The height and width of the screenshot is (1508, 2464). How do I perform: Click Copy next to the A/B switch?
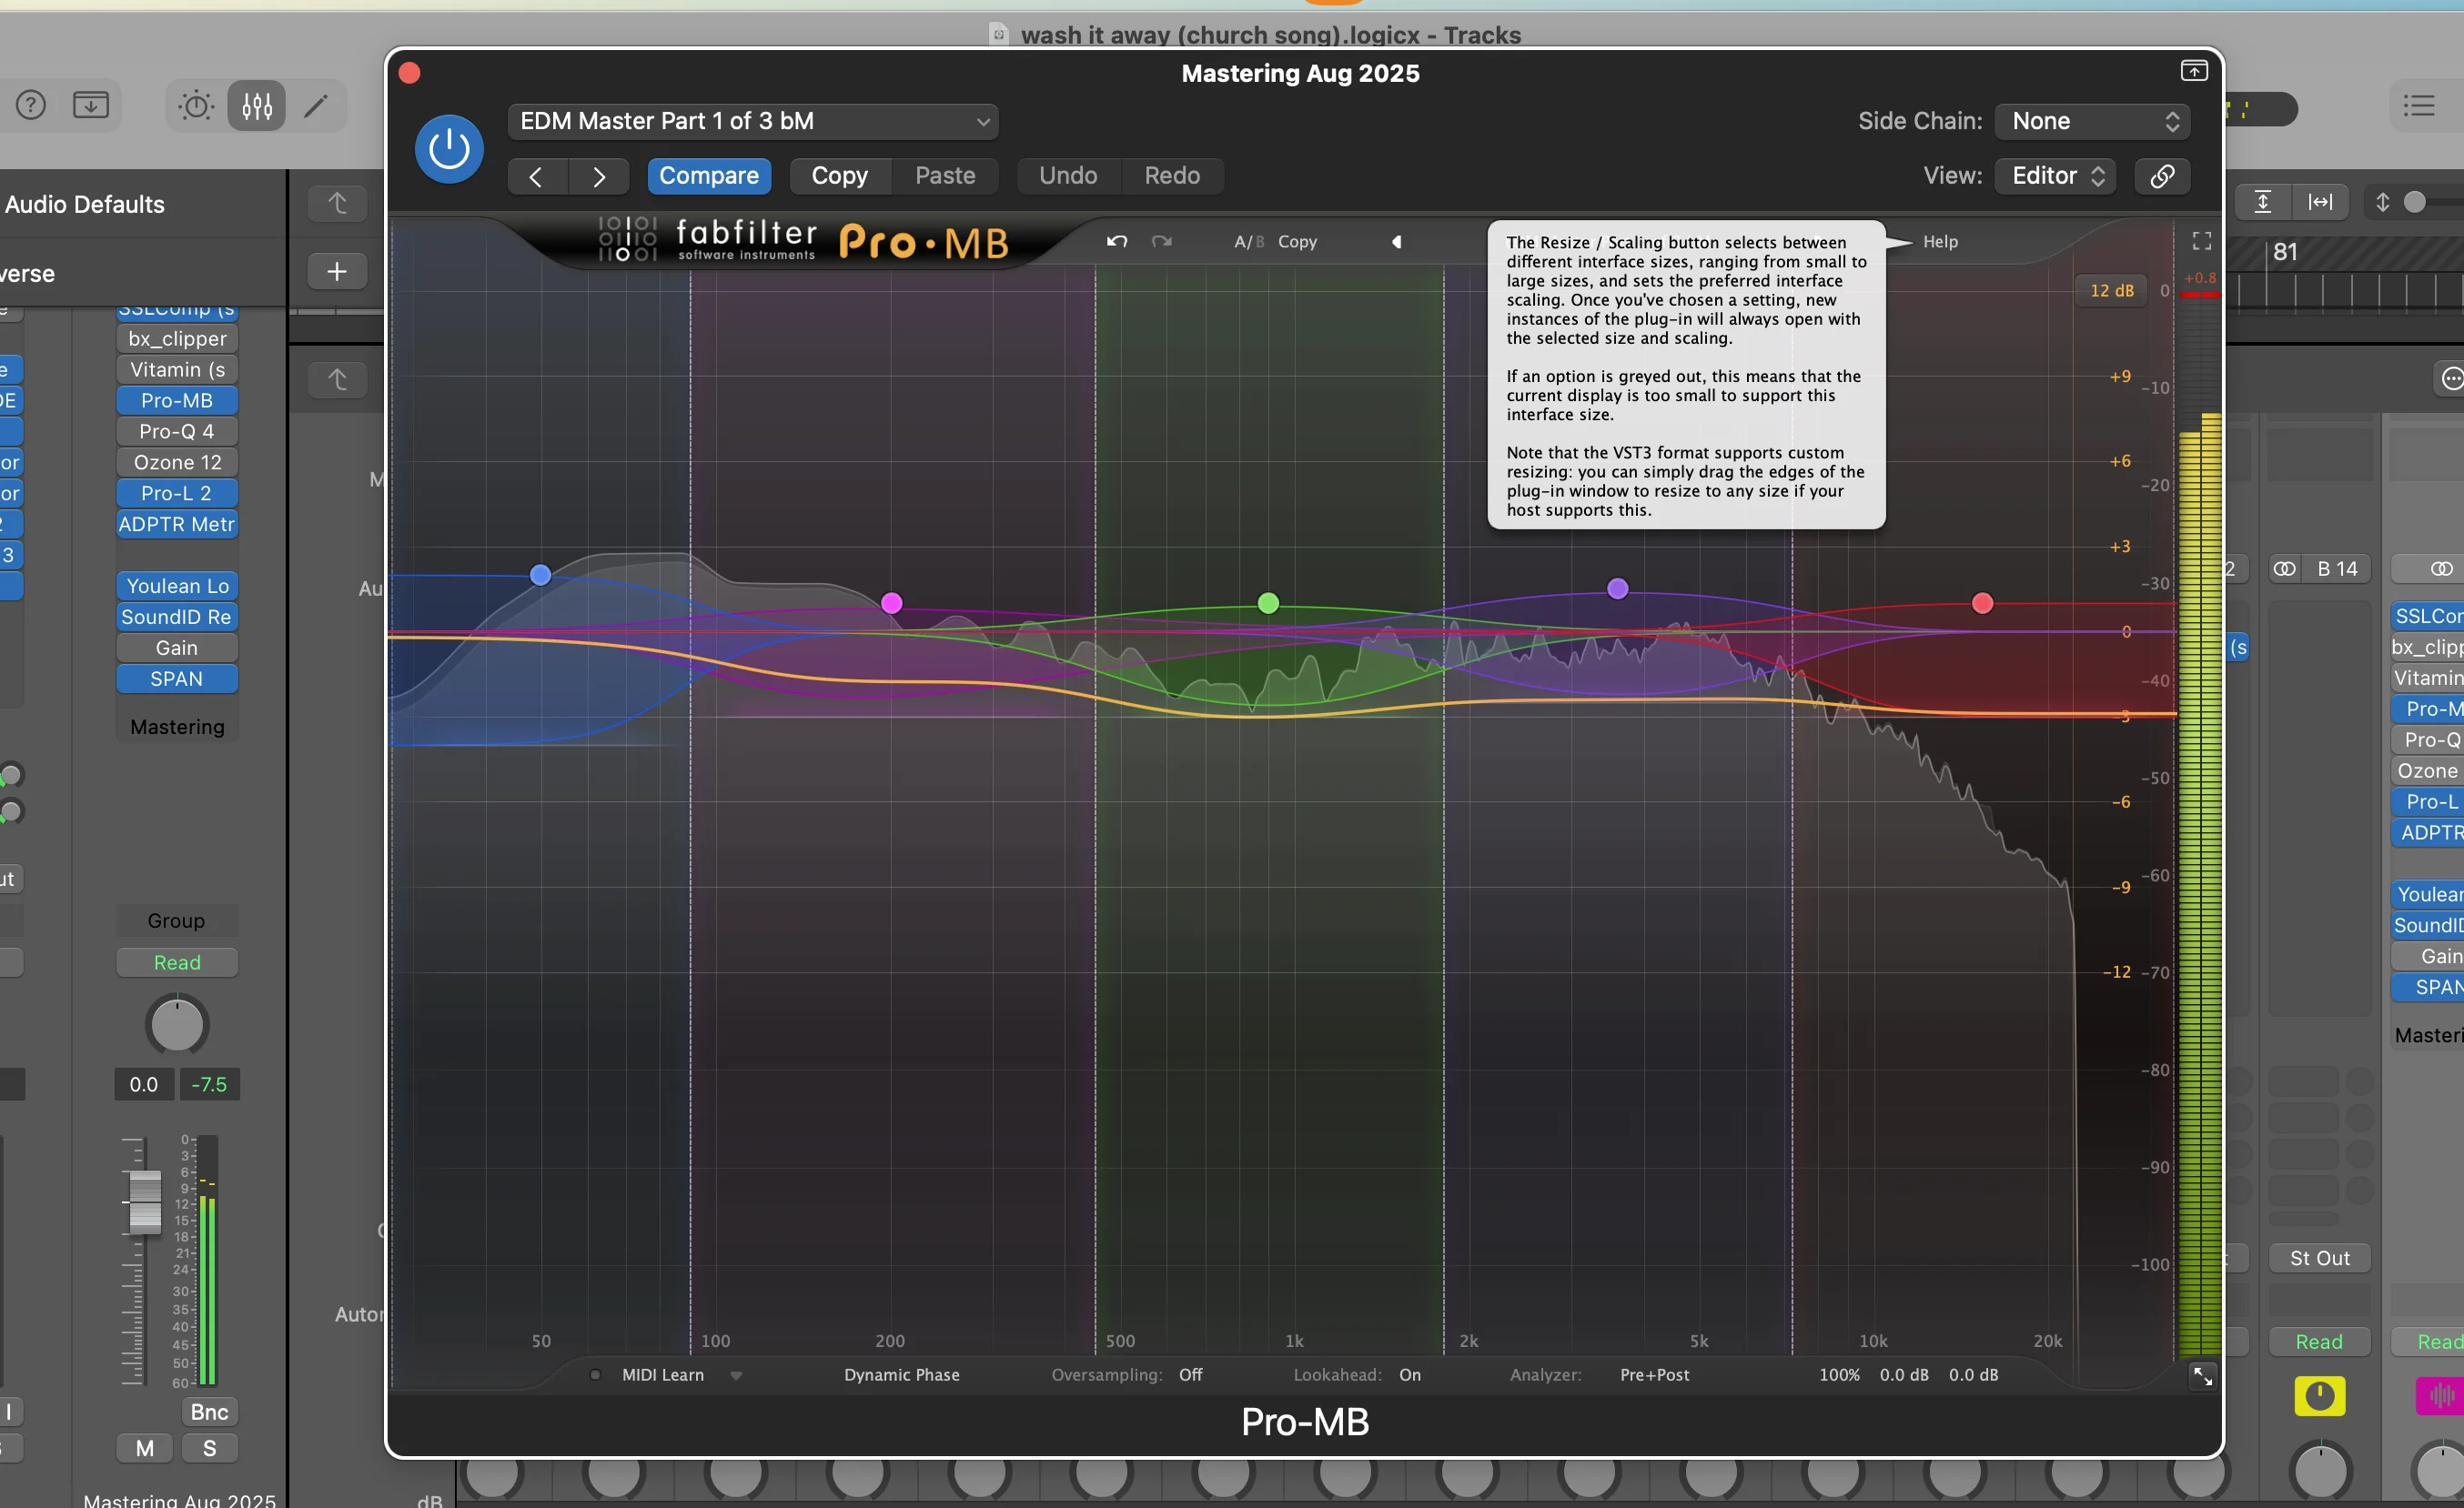(1297, 241)
